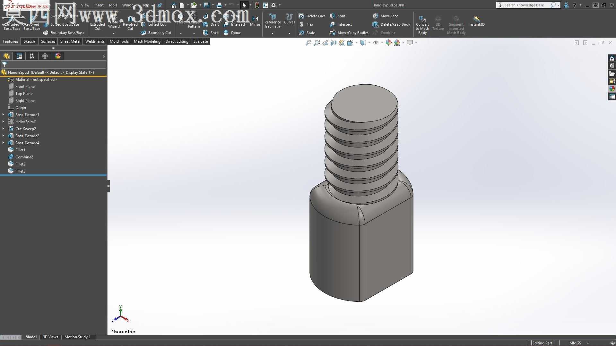Click the Zoom to Area icon

coord(317,43)
